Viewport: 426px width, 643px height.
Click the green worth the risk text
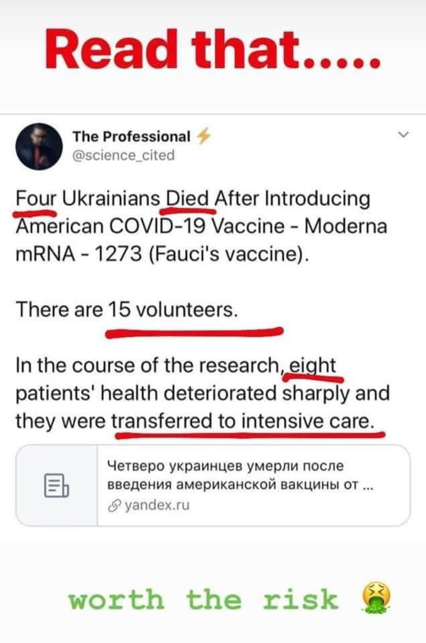click(203, 600)
